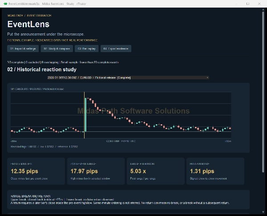Click the revealed high / low / reference line

coord(44,147)
